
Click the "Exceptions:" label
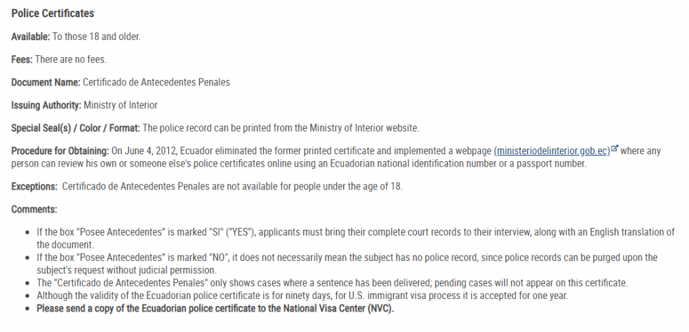coord(34,186)
